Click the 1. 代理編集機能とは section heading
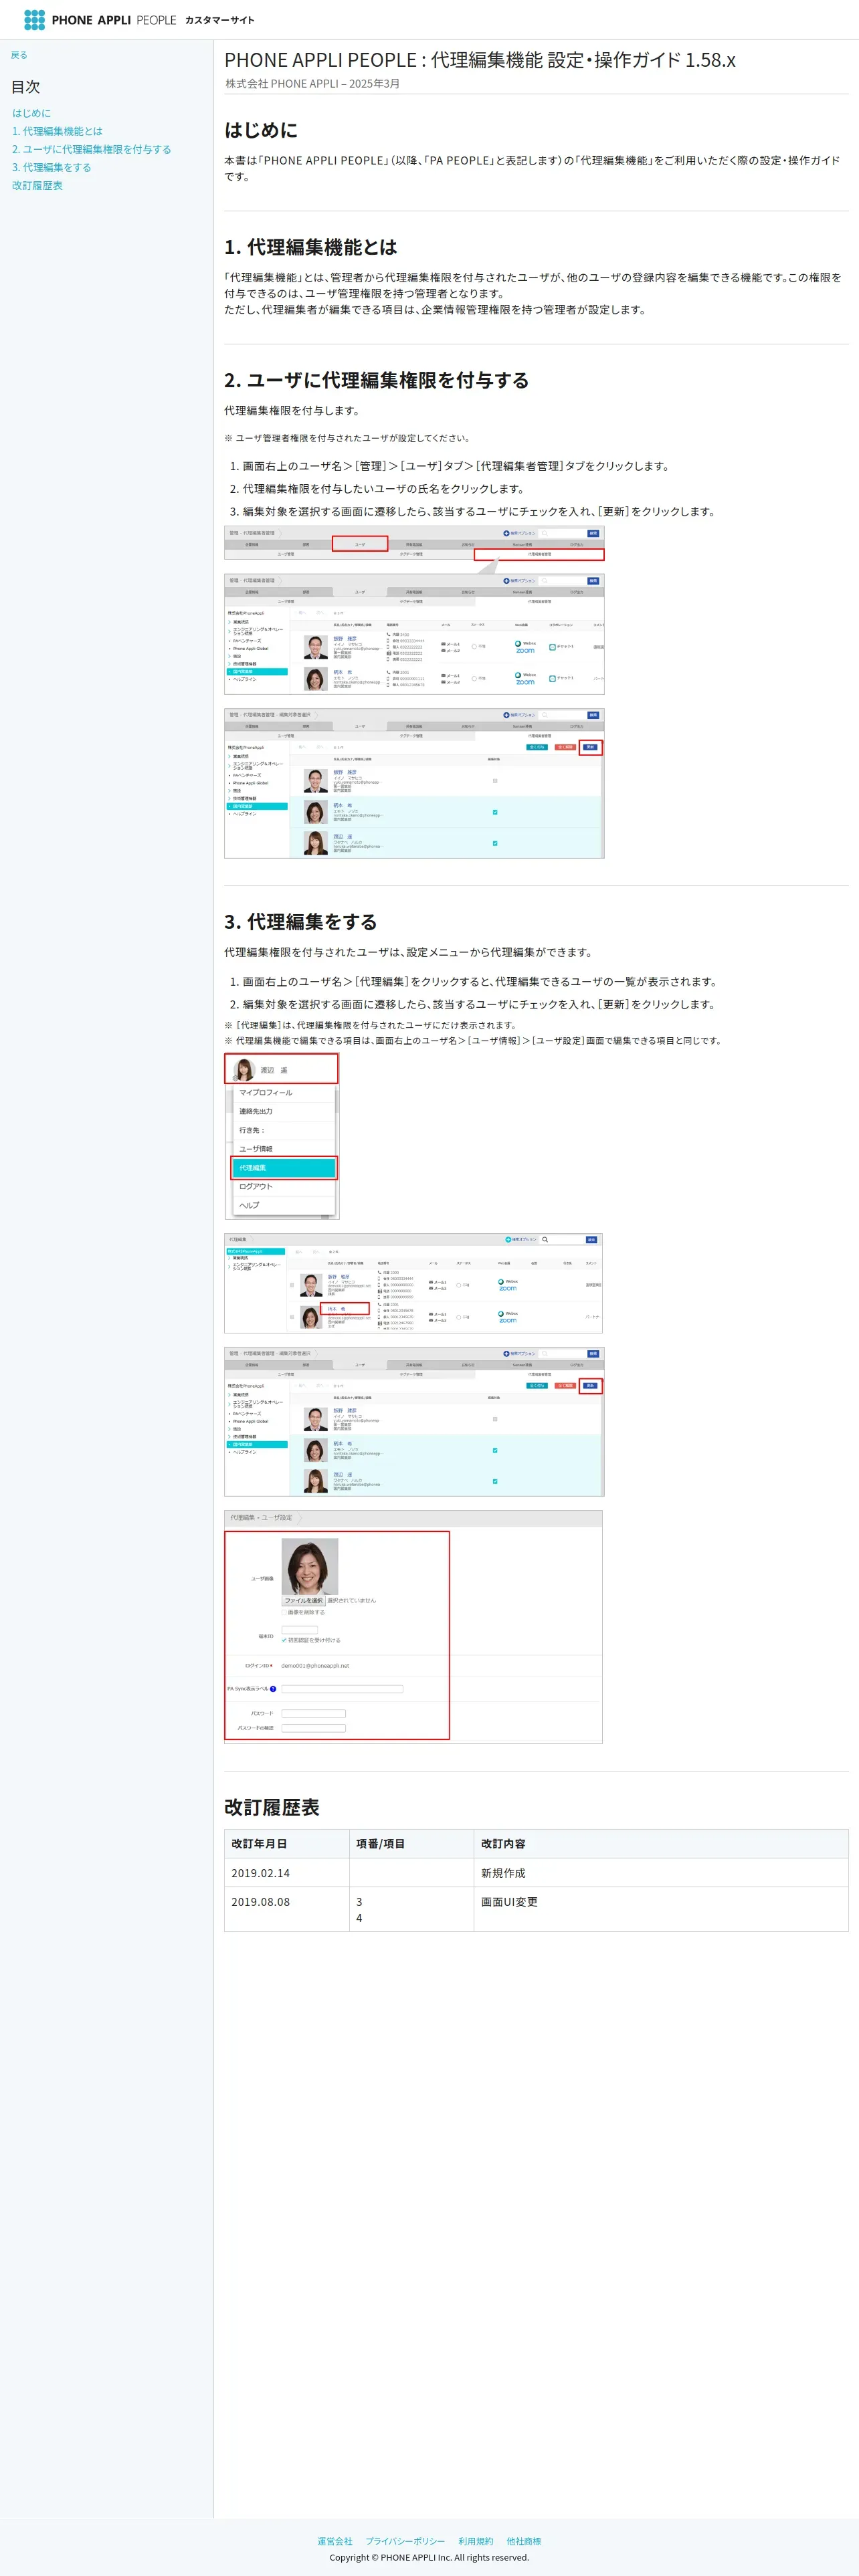This screenshot has width=859, height=2576. coord(311,247)
